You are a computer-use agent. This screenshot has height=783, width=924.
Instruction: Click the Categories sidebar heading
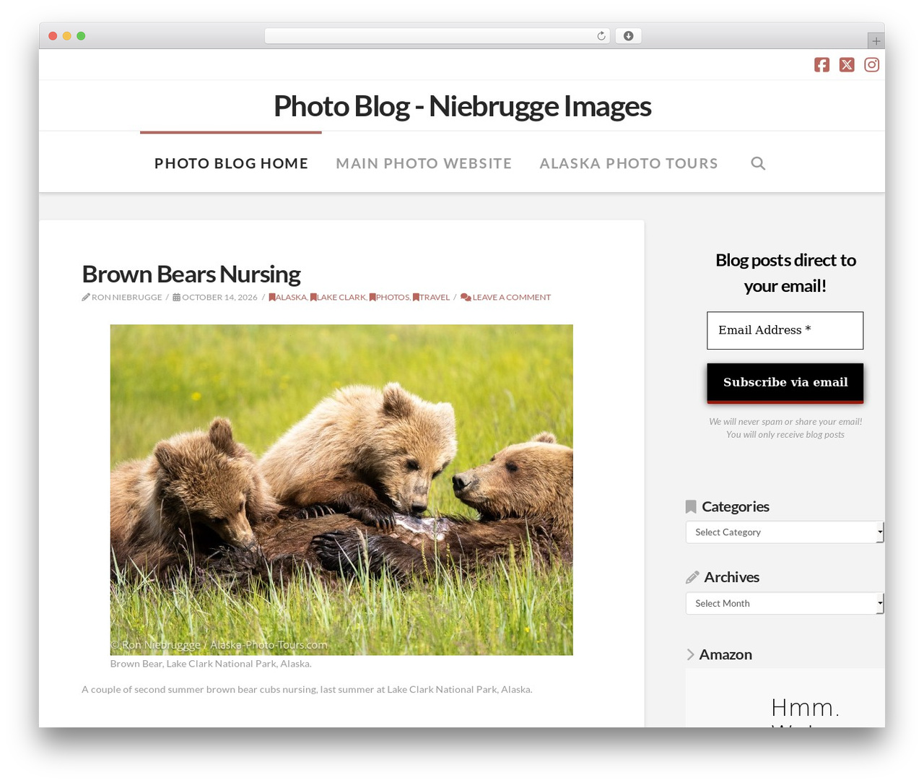tap(736, 506)
